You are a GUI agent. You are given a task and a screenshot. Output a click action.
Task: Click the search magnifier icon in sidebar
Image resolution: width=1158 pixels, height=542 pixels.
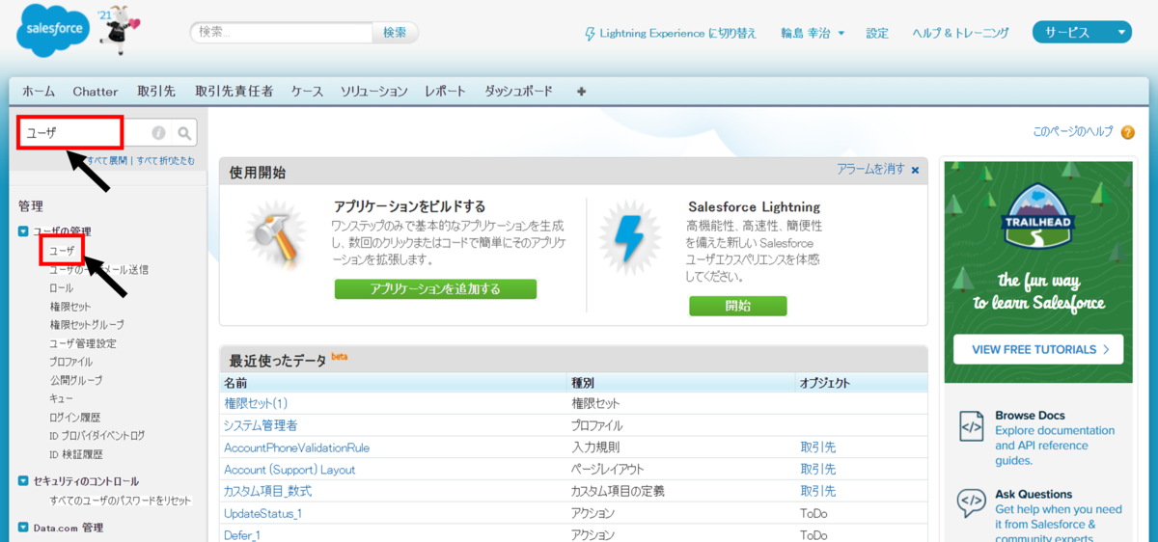click(x=184, y=133)
